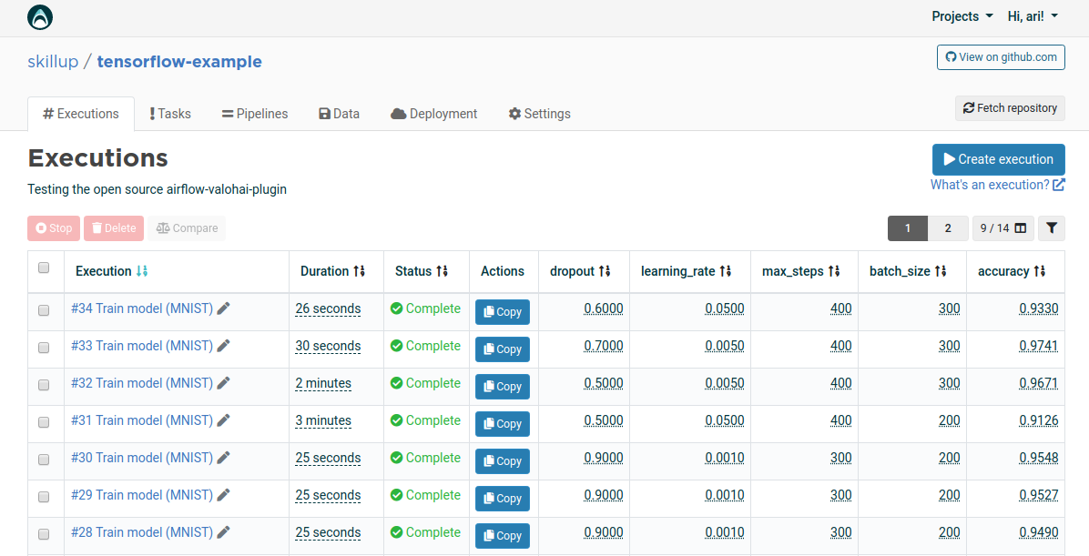Click the Deployment cloud icon
Image resolution: width=1089 pixels, height=556 pixels.
point(398,114)
